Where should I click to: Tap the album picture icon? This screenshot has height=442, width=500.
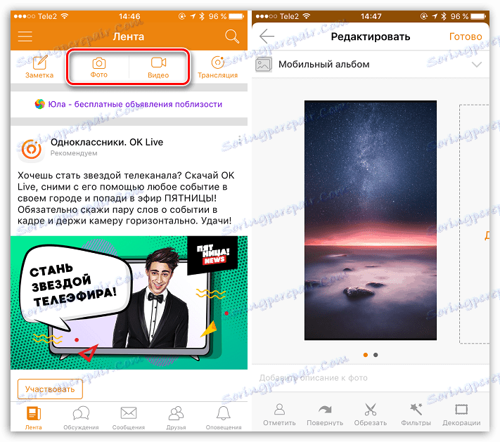[264, 65]
